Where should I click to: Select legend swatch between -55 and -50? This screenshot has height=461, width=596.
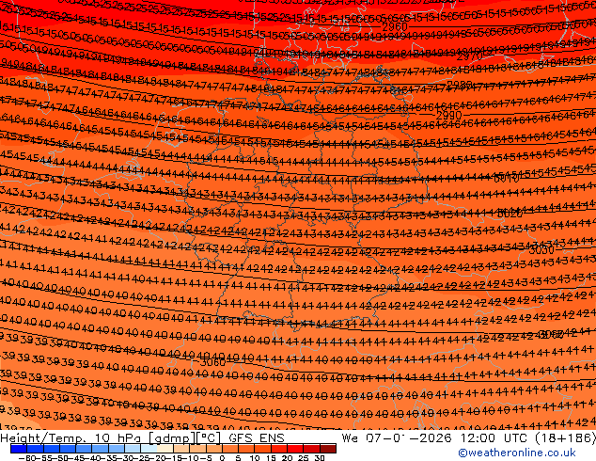click(52, 449)
